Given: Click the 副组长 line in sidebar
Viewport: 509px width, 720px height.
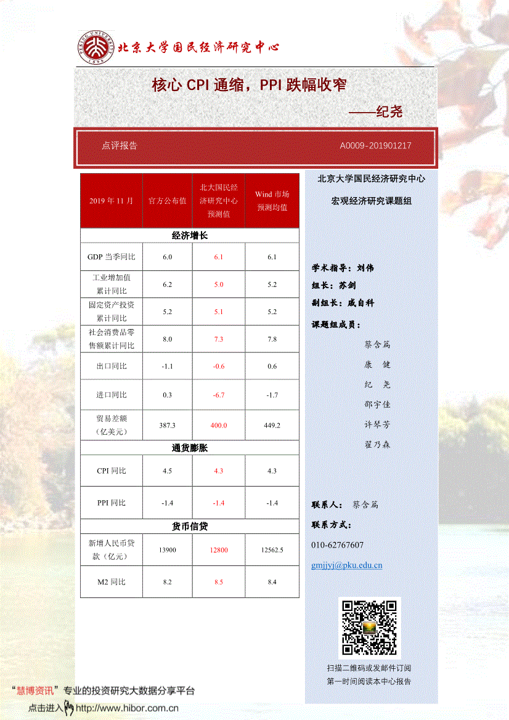Looking at the screenshot, I should pyautogui.click(x=343, y=302).
